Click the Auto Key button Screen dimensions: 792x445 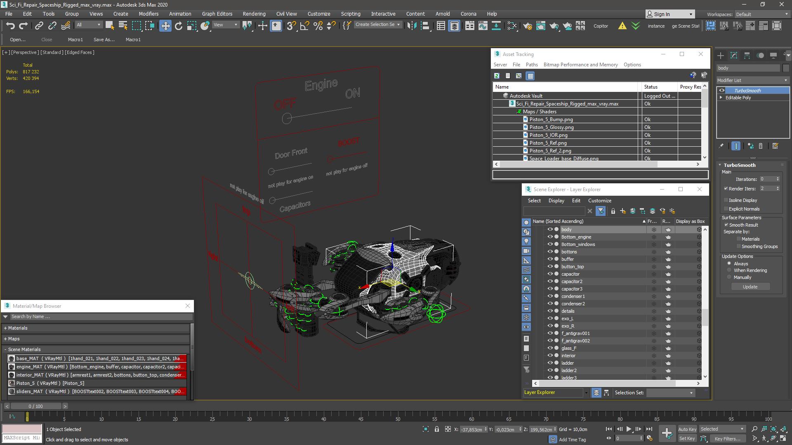[x=687, y=429]
